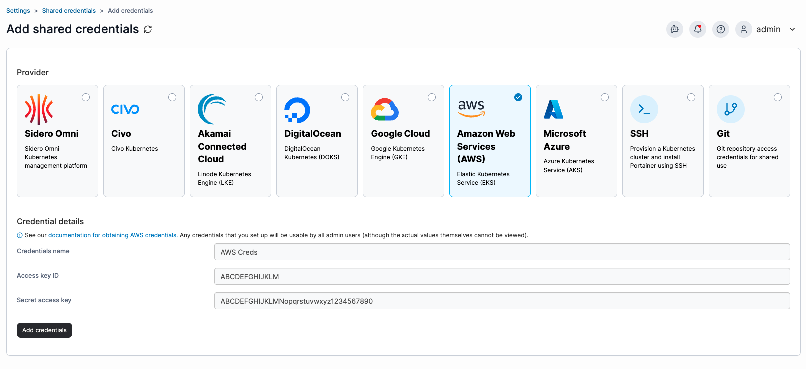Click the Credentials name input field
806x369 pixels.
(501, 252)
